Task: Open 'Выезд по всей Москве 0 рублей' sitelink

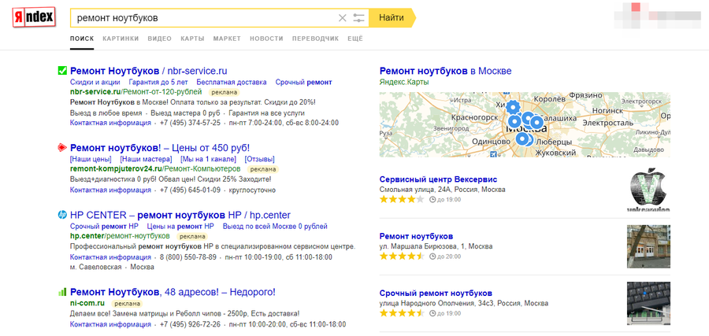Action: (275, 227)
